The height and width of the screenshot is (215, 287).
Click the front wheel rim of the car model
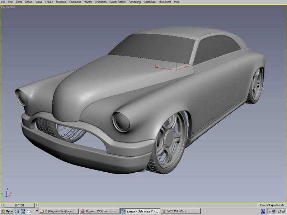(169, 139)
